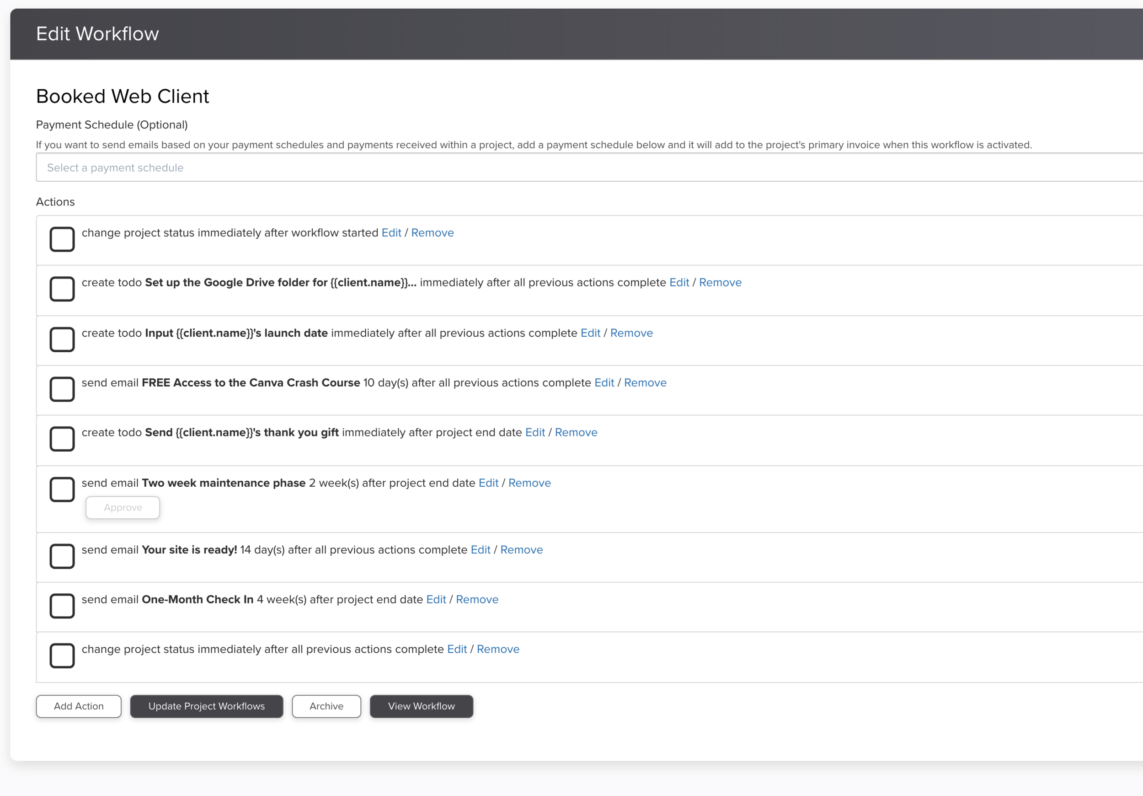Remove the final change project status action
Image resolution: width=1143 pixels, height=796 pixels.
tap(498, 649)
